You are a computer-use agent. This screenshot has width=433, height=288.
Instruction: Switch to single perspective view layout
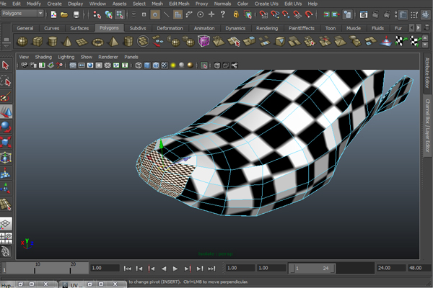point(6,223)
